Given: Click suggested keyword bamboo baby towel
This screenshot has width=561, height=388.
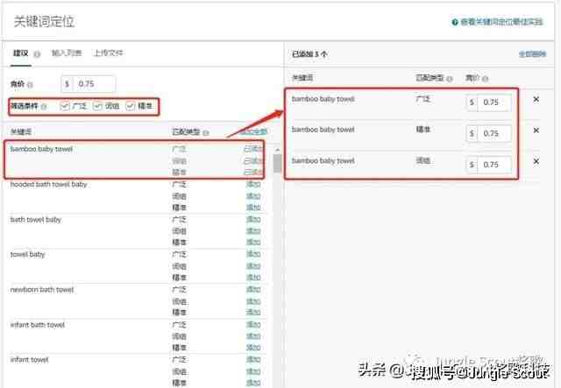Looking at the screenshot, I should [41, 149].
